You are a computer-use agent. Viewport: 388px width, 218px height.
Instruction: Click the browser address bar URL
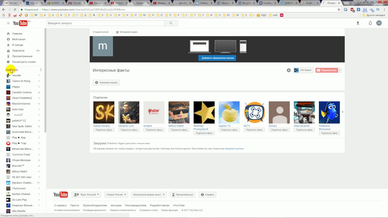click(x=83, y=9)
